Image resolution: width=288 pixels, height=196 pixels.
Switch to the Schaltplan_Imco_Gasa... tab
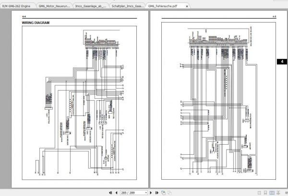[128, 6]
